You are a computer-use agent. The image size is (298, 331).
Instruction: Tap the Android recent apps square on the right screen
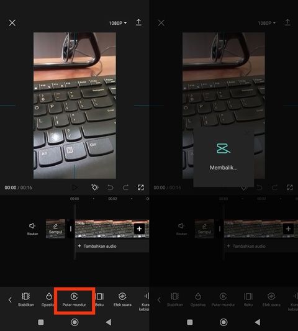(190, 322)
